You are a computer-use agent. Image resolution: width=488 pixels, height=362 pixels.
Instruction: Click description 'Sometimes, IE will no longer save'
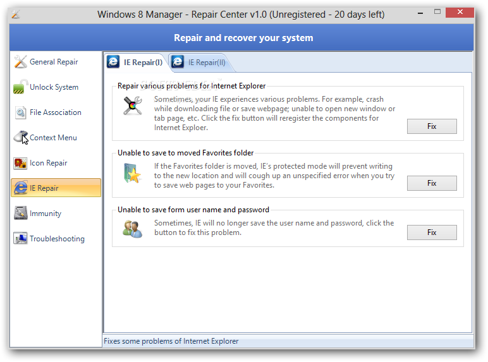pos(274,227)
